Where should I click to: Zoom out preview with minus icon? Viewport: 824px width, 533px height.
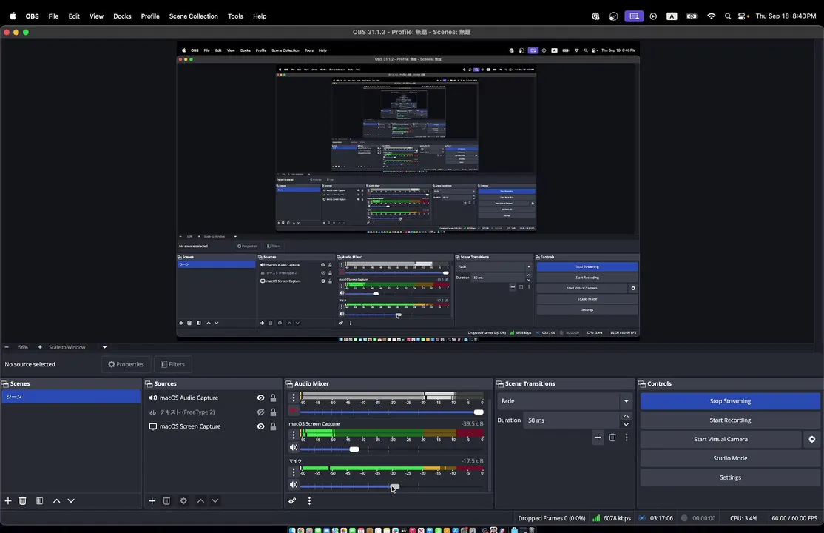click(7, 347)
